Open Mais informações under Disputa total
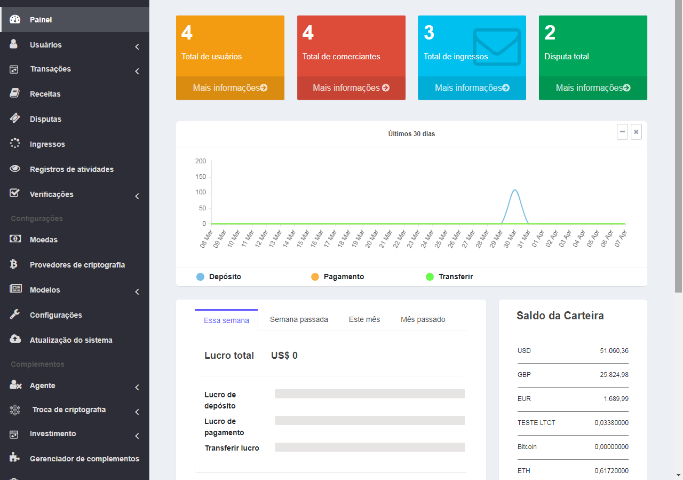This screenshot has height=480, width=683. coord(593,88)
